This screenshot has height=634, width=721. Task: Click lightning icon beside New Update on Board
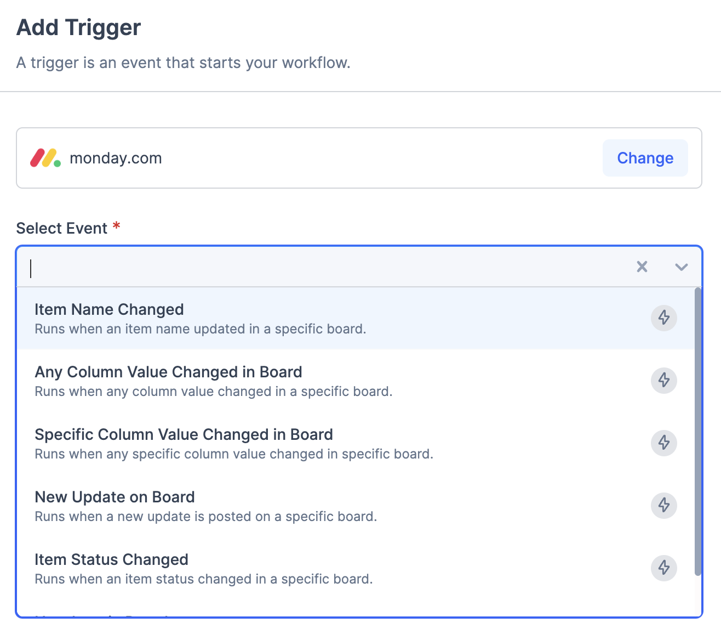(664, 505)
